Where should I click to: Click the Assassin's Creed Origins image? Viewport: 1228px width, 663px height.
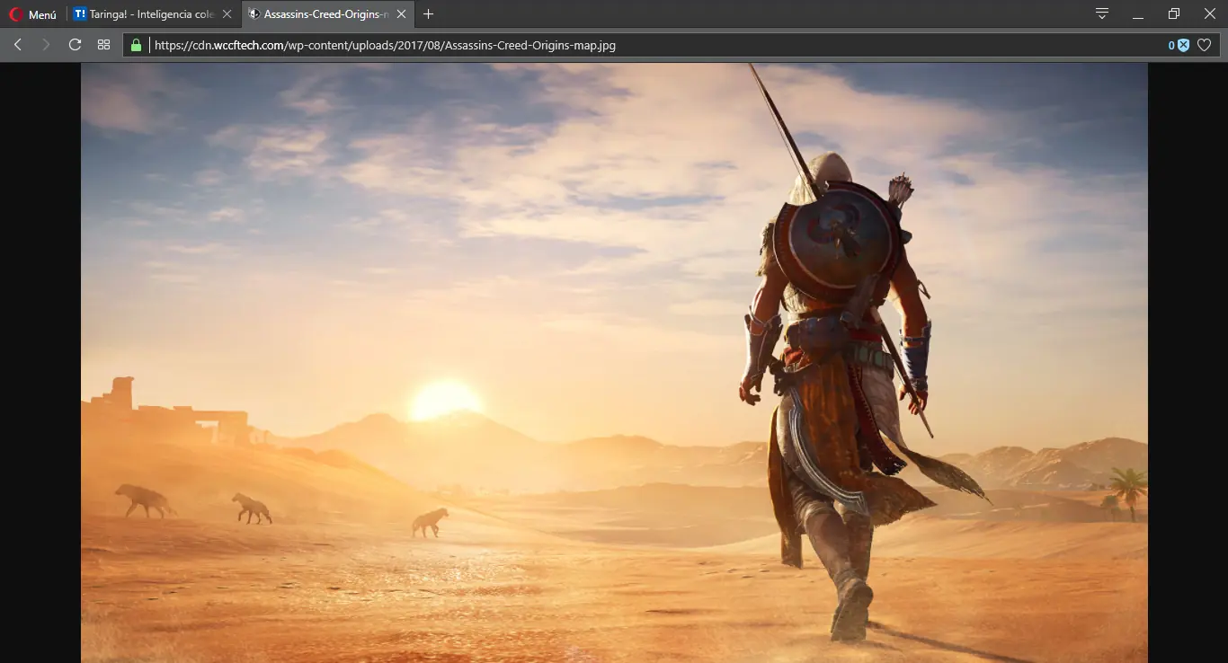(614, 363)
